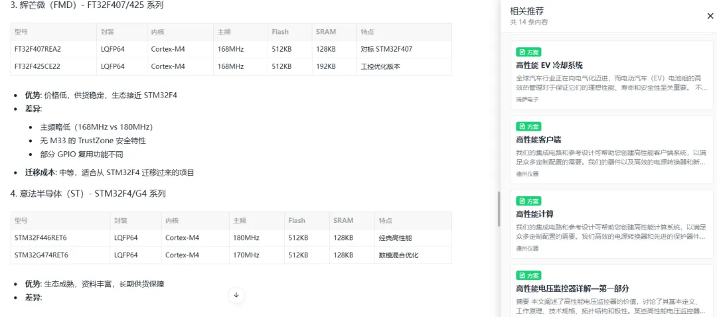Viewport: 717px width, 317px height.
Task: Click the 180MHz frequency cell
Action: click(256, 237)
